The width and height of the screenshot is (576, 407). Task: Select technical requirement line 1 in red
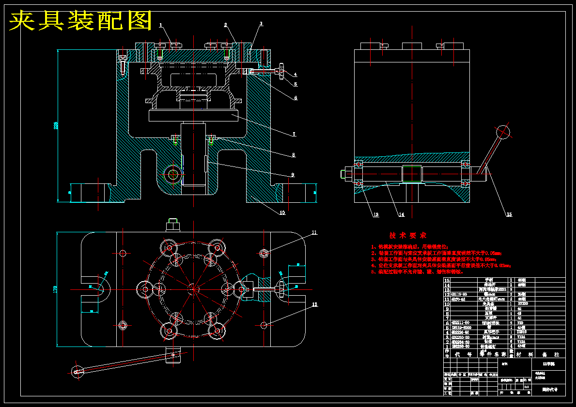[409, 247]
